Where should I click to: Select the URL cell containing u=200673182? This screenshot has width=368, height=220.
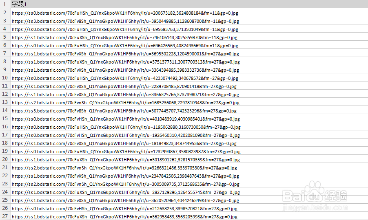[189, 12]
